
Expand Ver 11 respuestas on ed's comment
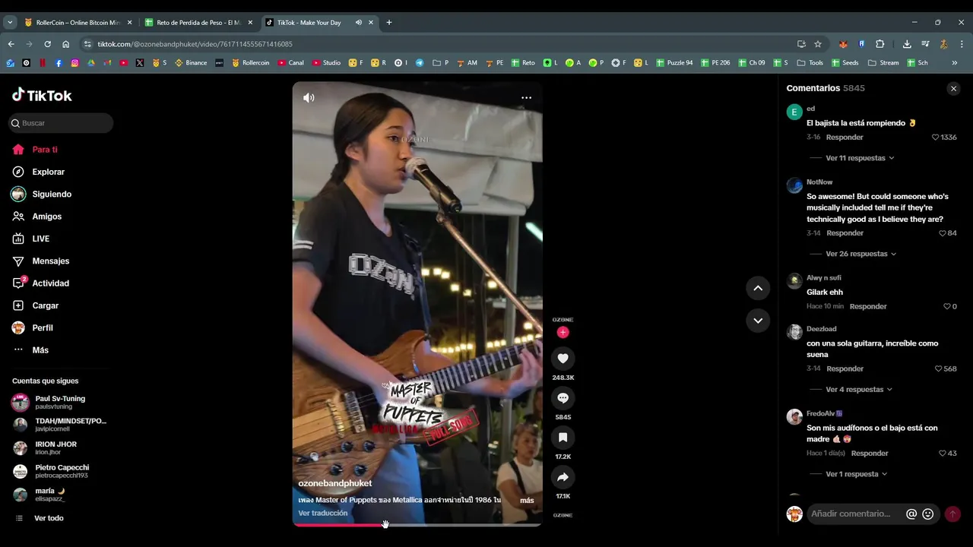click(860, 158)
